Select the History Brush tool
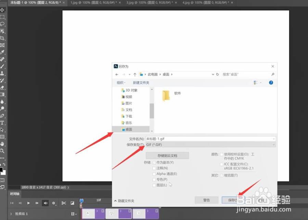308x220 pixels. (2, 80)
